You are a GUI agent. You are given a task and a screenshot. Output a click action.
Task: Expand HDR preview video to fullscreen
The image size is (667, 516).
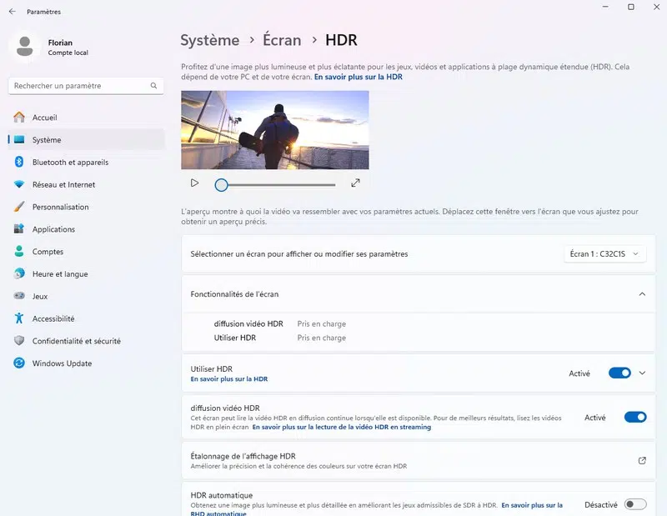[x=355, y=183]
